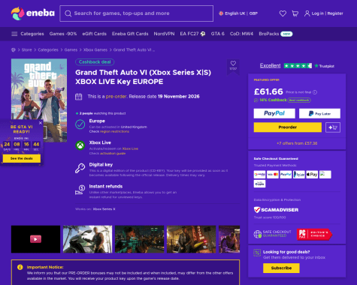Click the Scamadviser logo
357x285 pixels.
[276, 210]
